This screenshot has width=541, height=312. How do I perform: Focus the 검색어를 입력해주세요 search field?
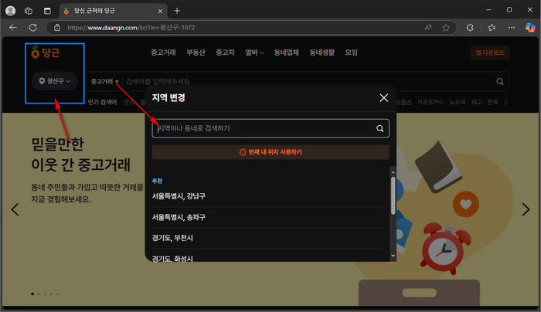pyautogui.click(x=307, y=82)
